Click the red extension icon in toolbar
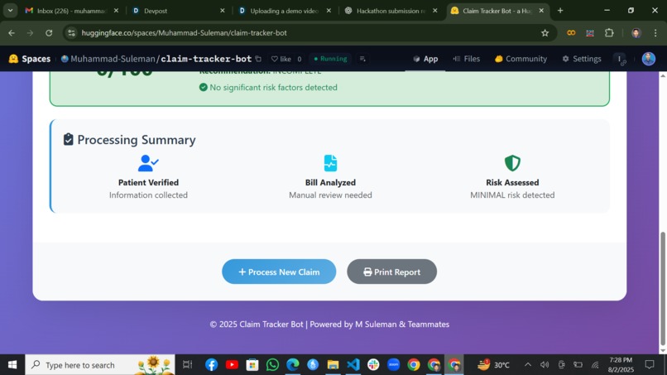Viewport: 667px width, 375px height. click(590, 33)
